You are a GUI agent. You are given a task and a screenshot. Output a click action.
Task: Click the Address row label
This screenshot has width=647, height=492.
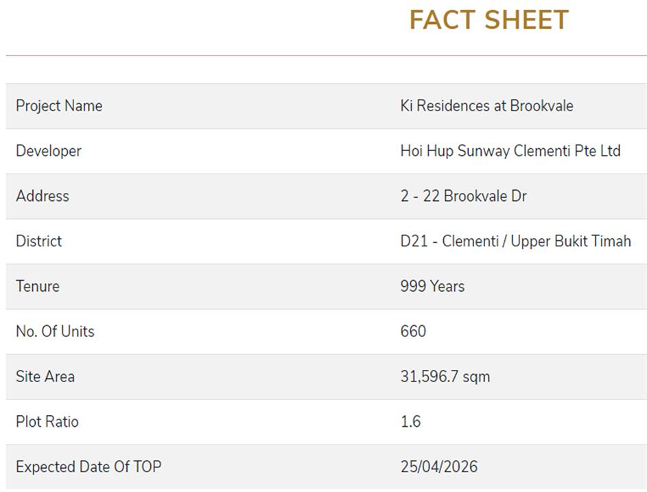click(43, 196)
